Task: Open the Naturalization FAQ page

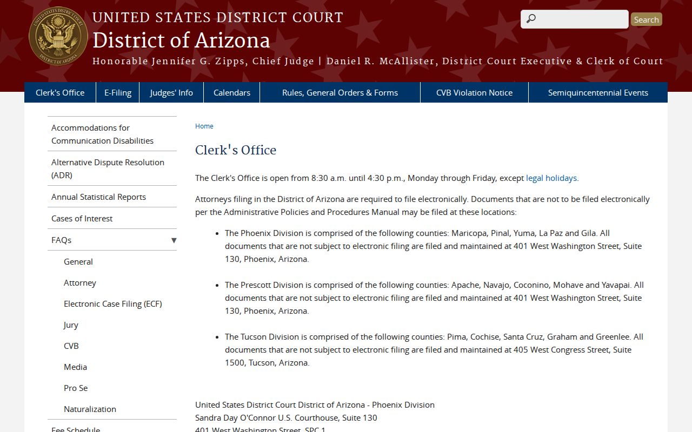Action: click(x=90, y=409)
